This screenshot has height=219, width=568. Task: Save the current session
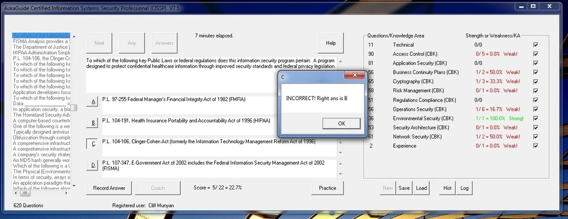click(x=404, y=188)
